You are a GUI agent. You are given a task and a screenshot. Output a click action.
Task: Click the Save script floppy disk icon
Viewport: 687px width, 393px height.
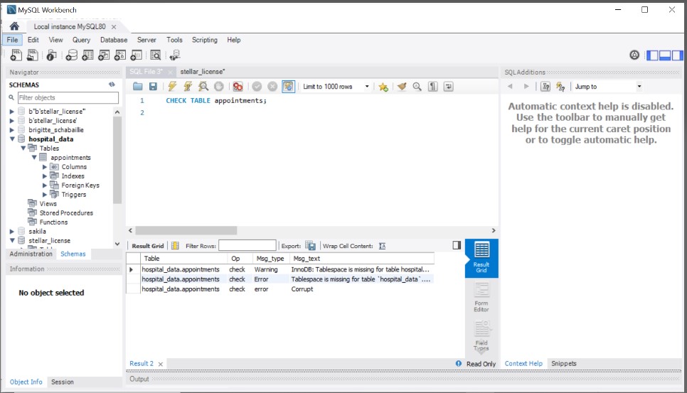153,87
